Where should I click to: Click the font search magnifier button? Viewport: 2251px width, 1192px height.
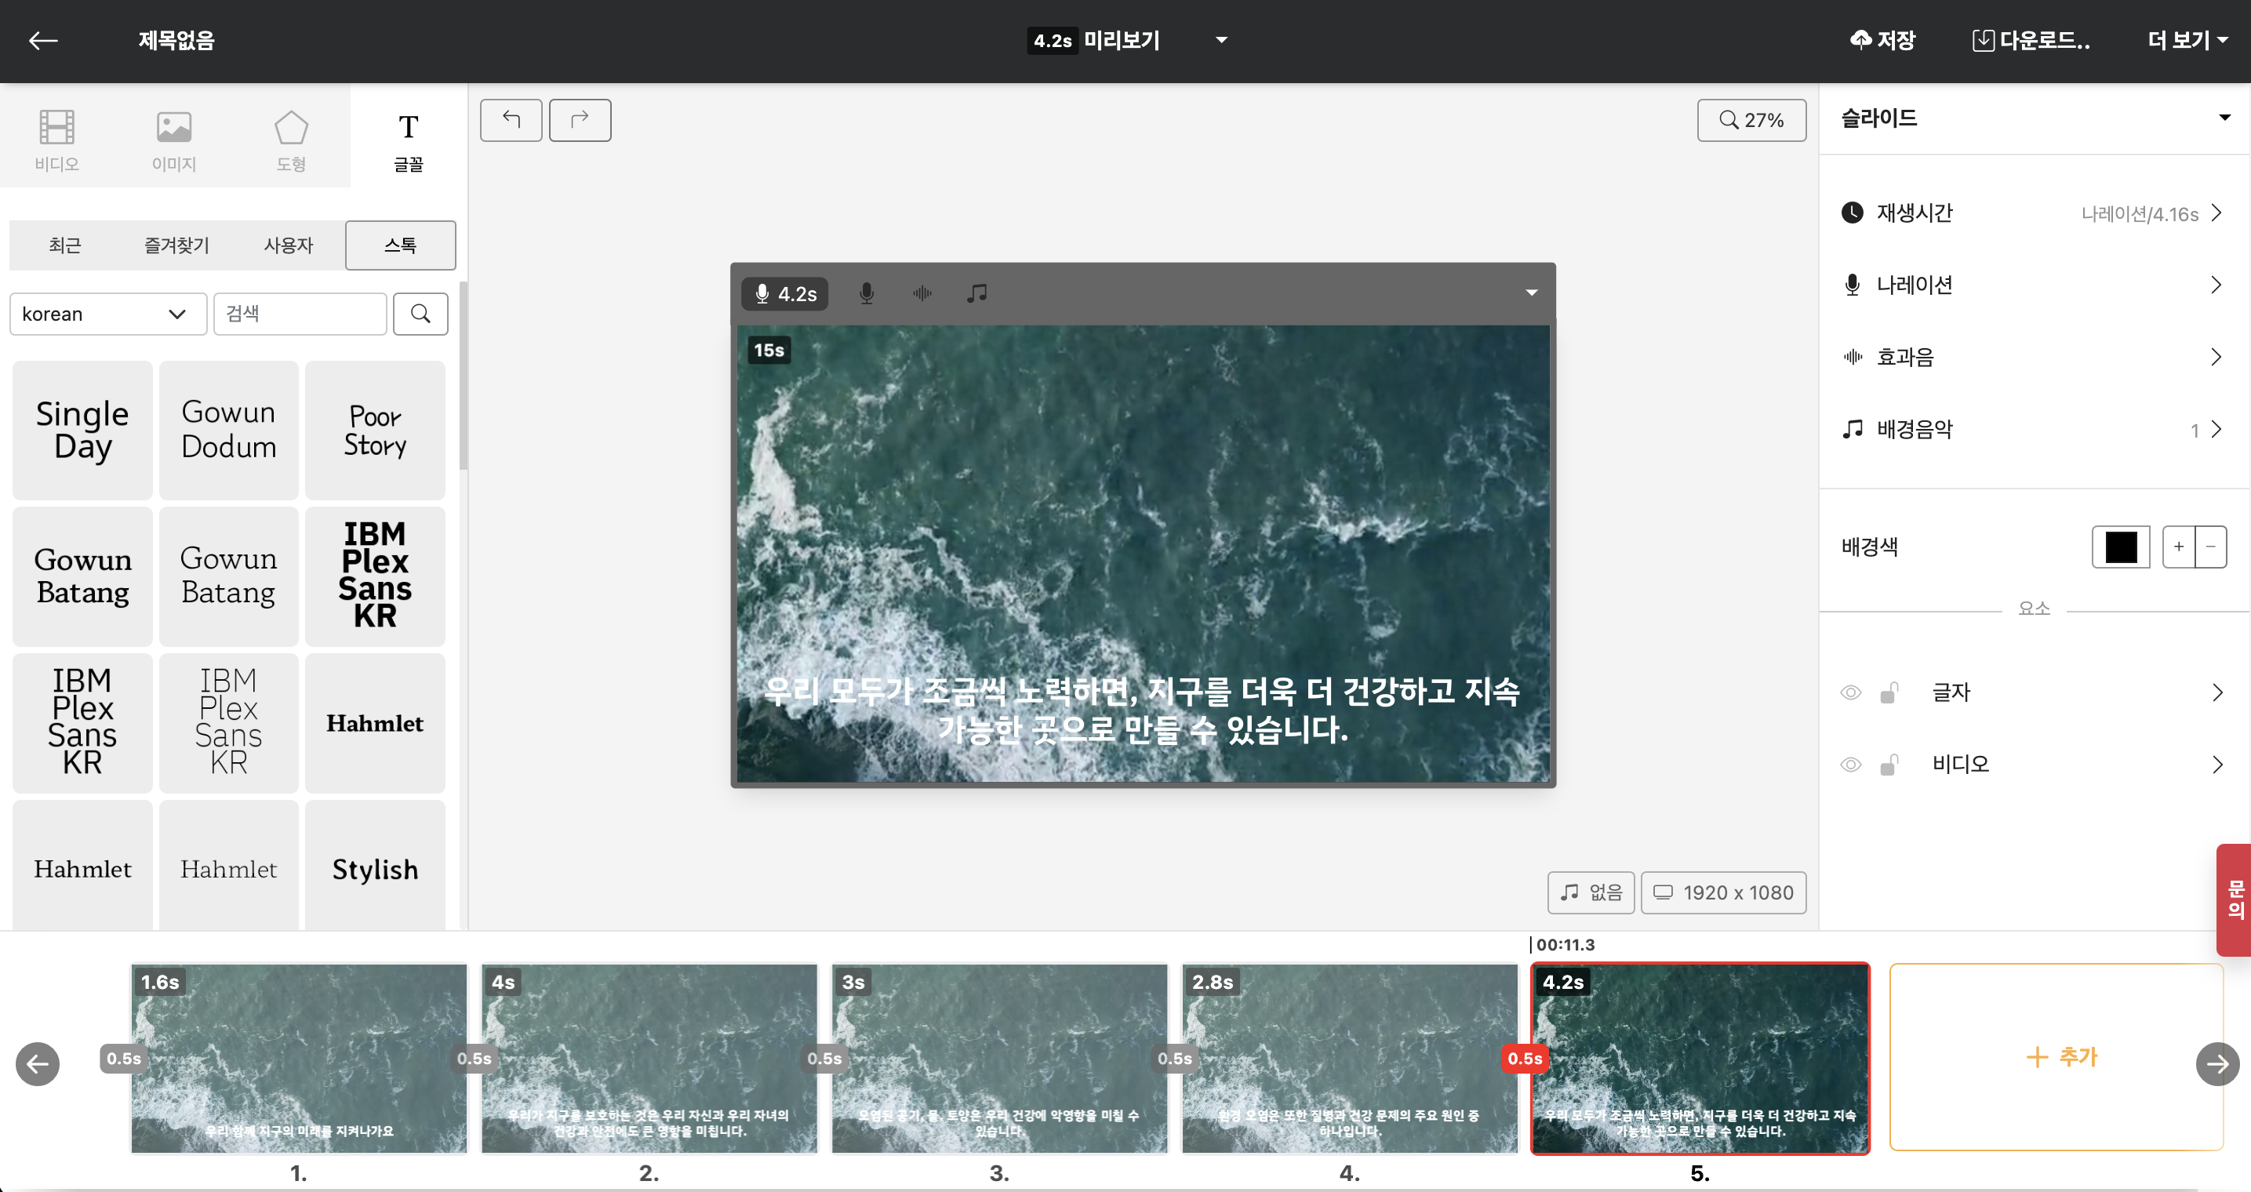(420, 314)
